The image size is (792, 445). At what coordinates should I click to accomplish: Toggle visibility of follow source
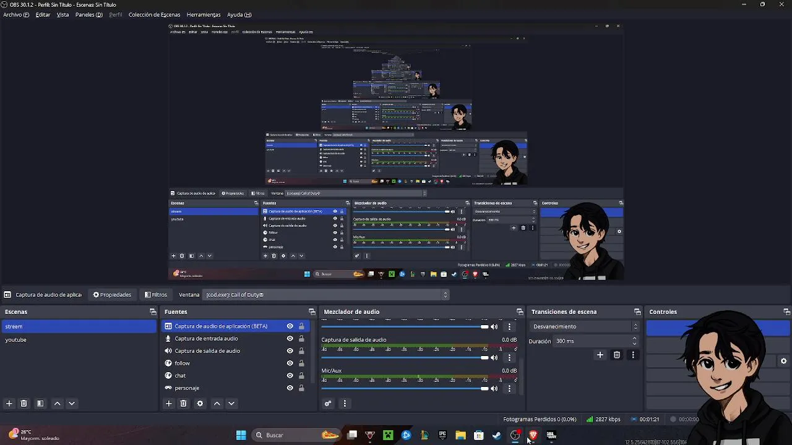pos(290,363)
